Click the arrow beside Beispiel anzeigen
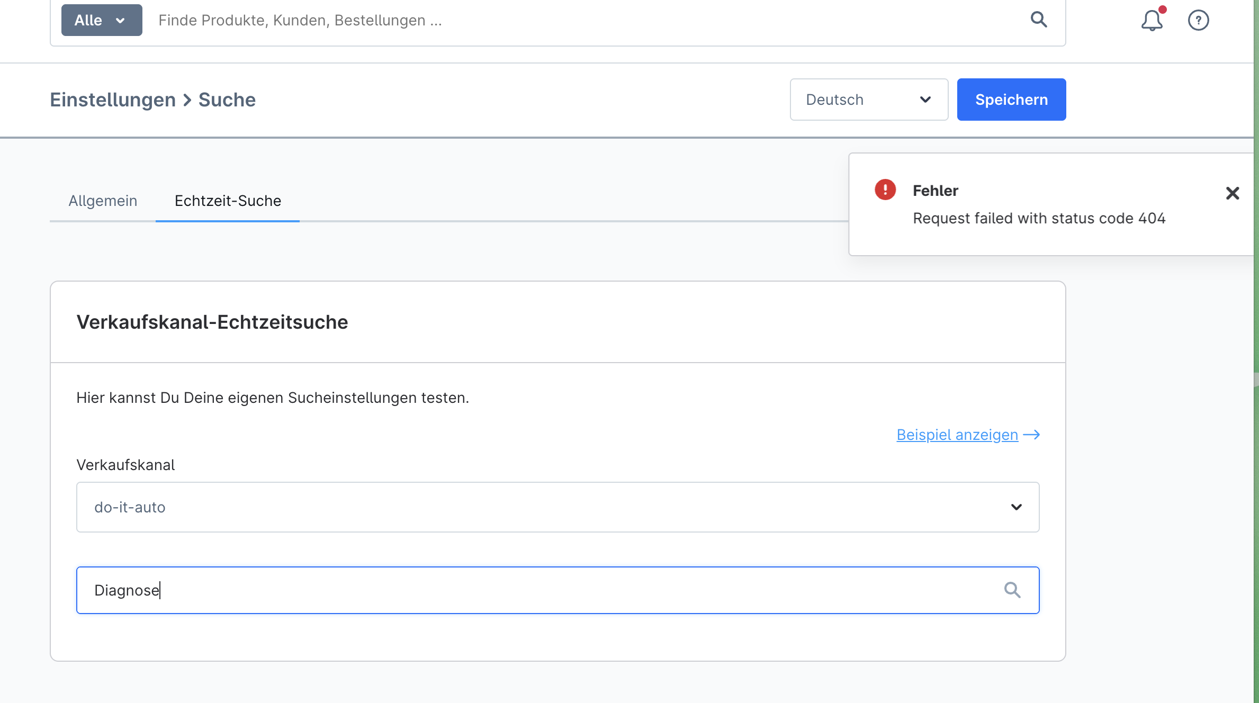The image size is (1259, 703). click(x=1032, y=435)
